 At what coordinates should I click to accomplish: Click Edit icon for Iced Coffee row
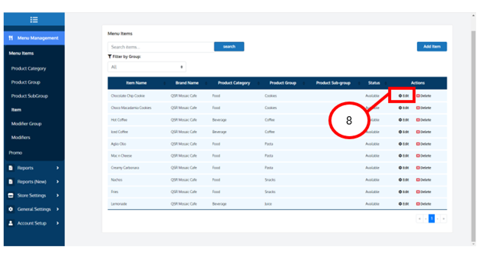(x=401, y=132)
